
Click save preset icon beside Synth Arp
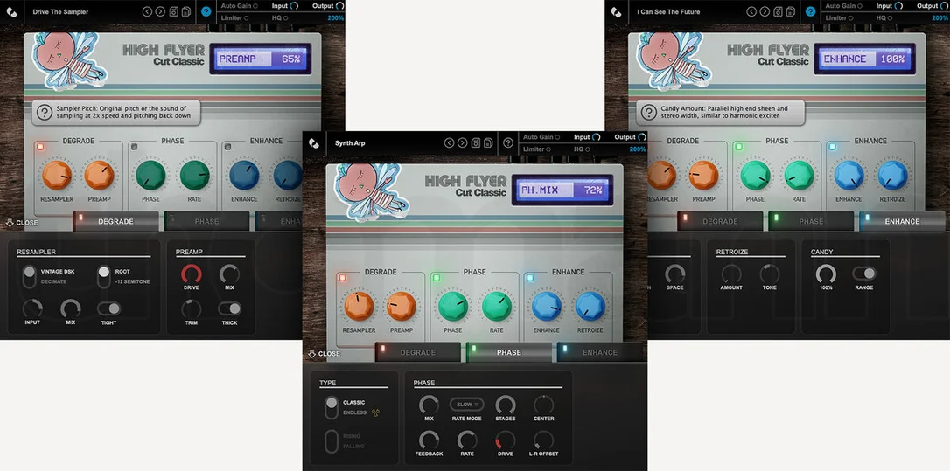pyautogui.click(x=476, y=143)
